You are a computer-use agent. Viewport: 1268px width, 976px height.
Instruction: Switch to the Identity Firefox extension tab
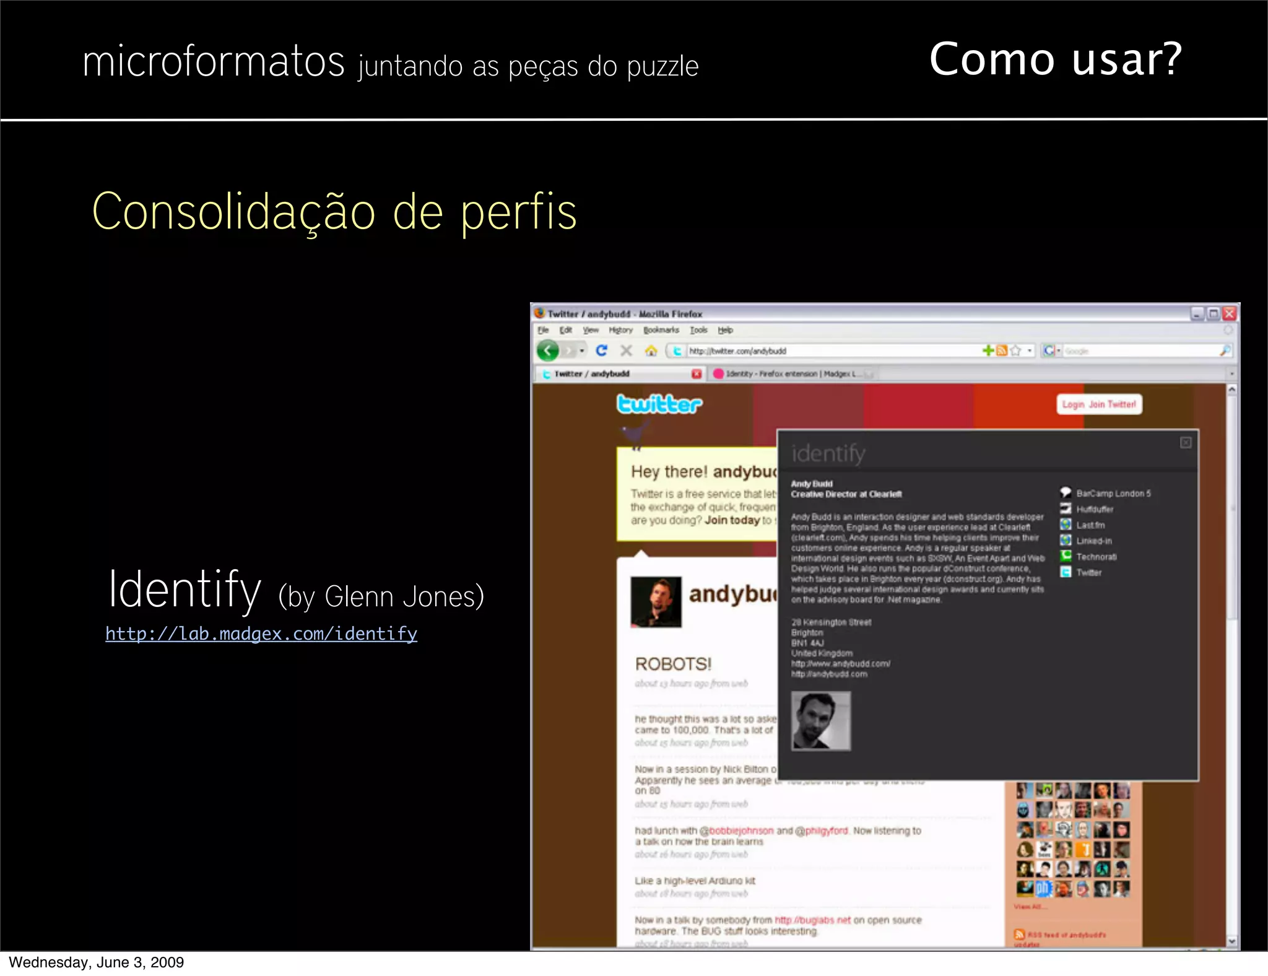pos(792,374)
